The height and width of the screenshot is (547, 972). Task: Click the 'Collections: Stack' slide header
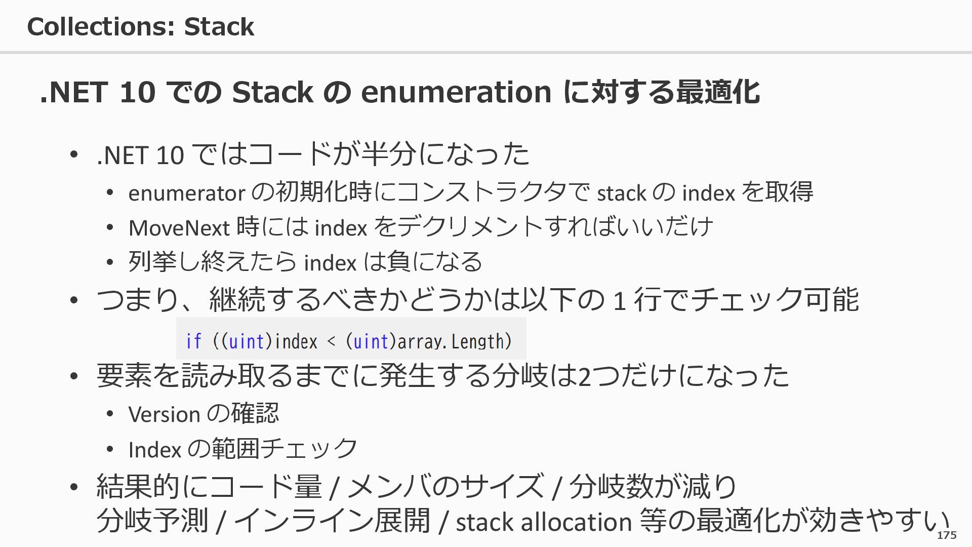click(x=140, y=26)
